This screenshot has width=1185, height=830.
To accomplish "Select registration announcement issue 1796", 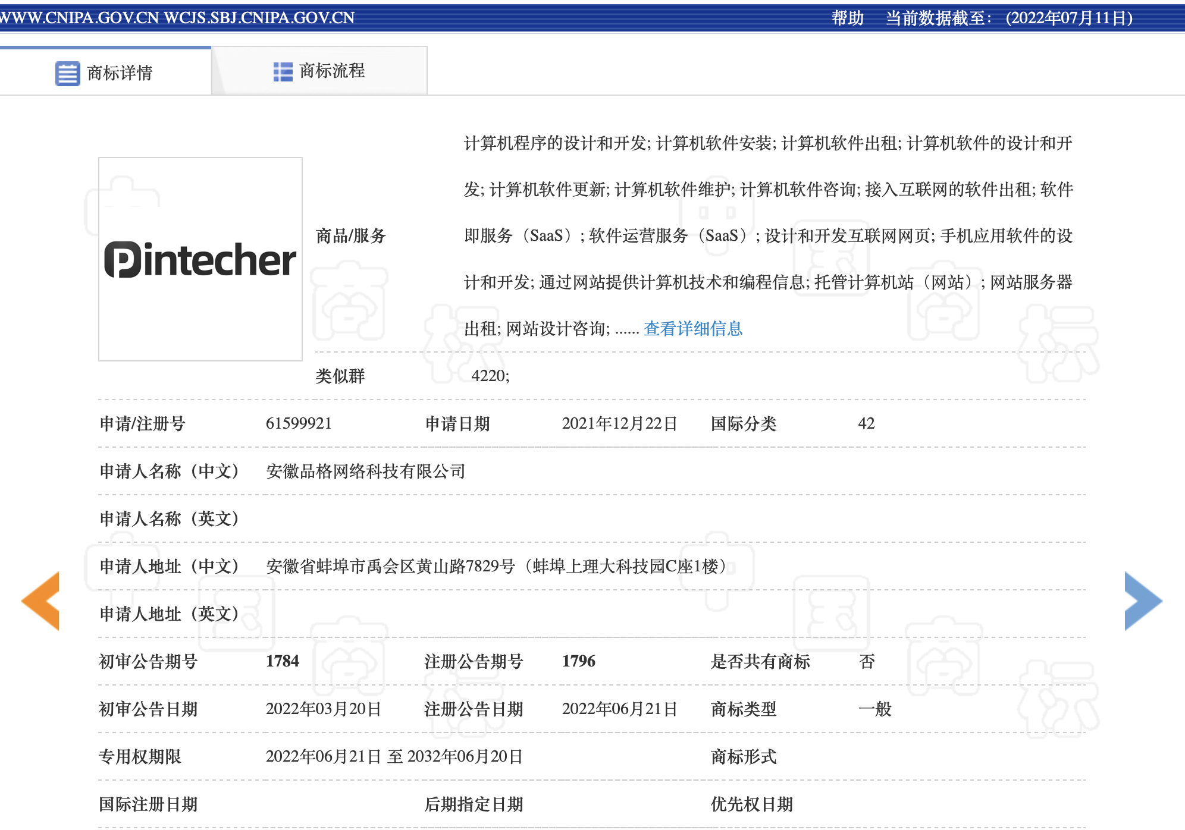I will click(x=578, y=661).
